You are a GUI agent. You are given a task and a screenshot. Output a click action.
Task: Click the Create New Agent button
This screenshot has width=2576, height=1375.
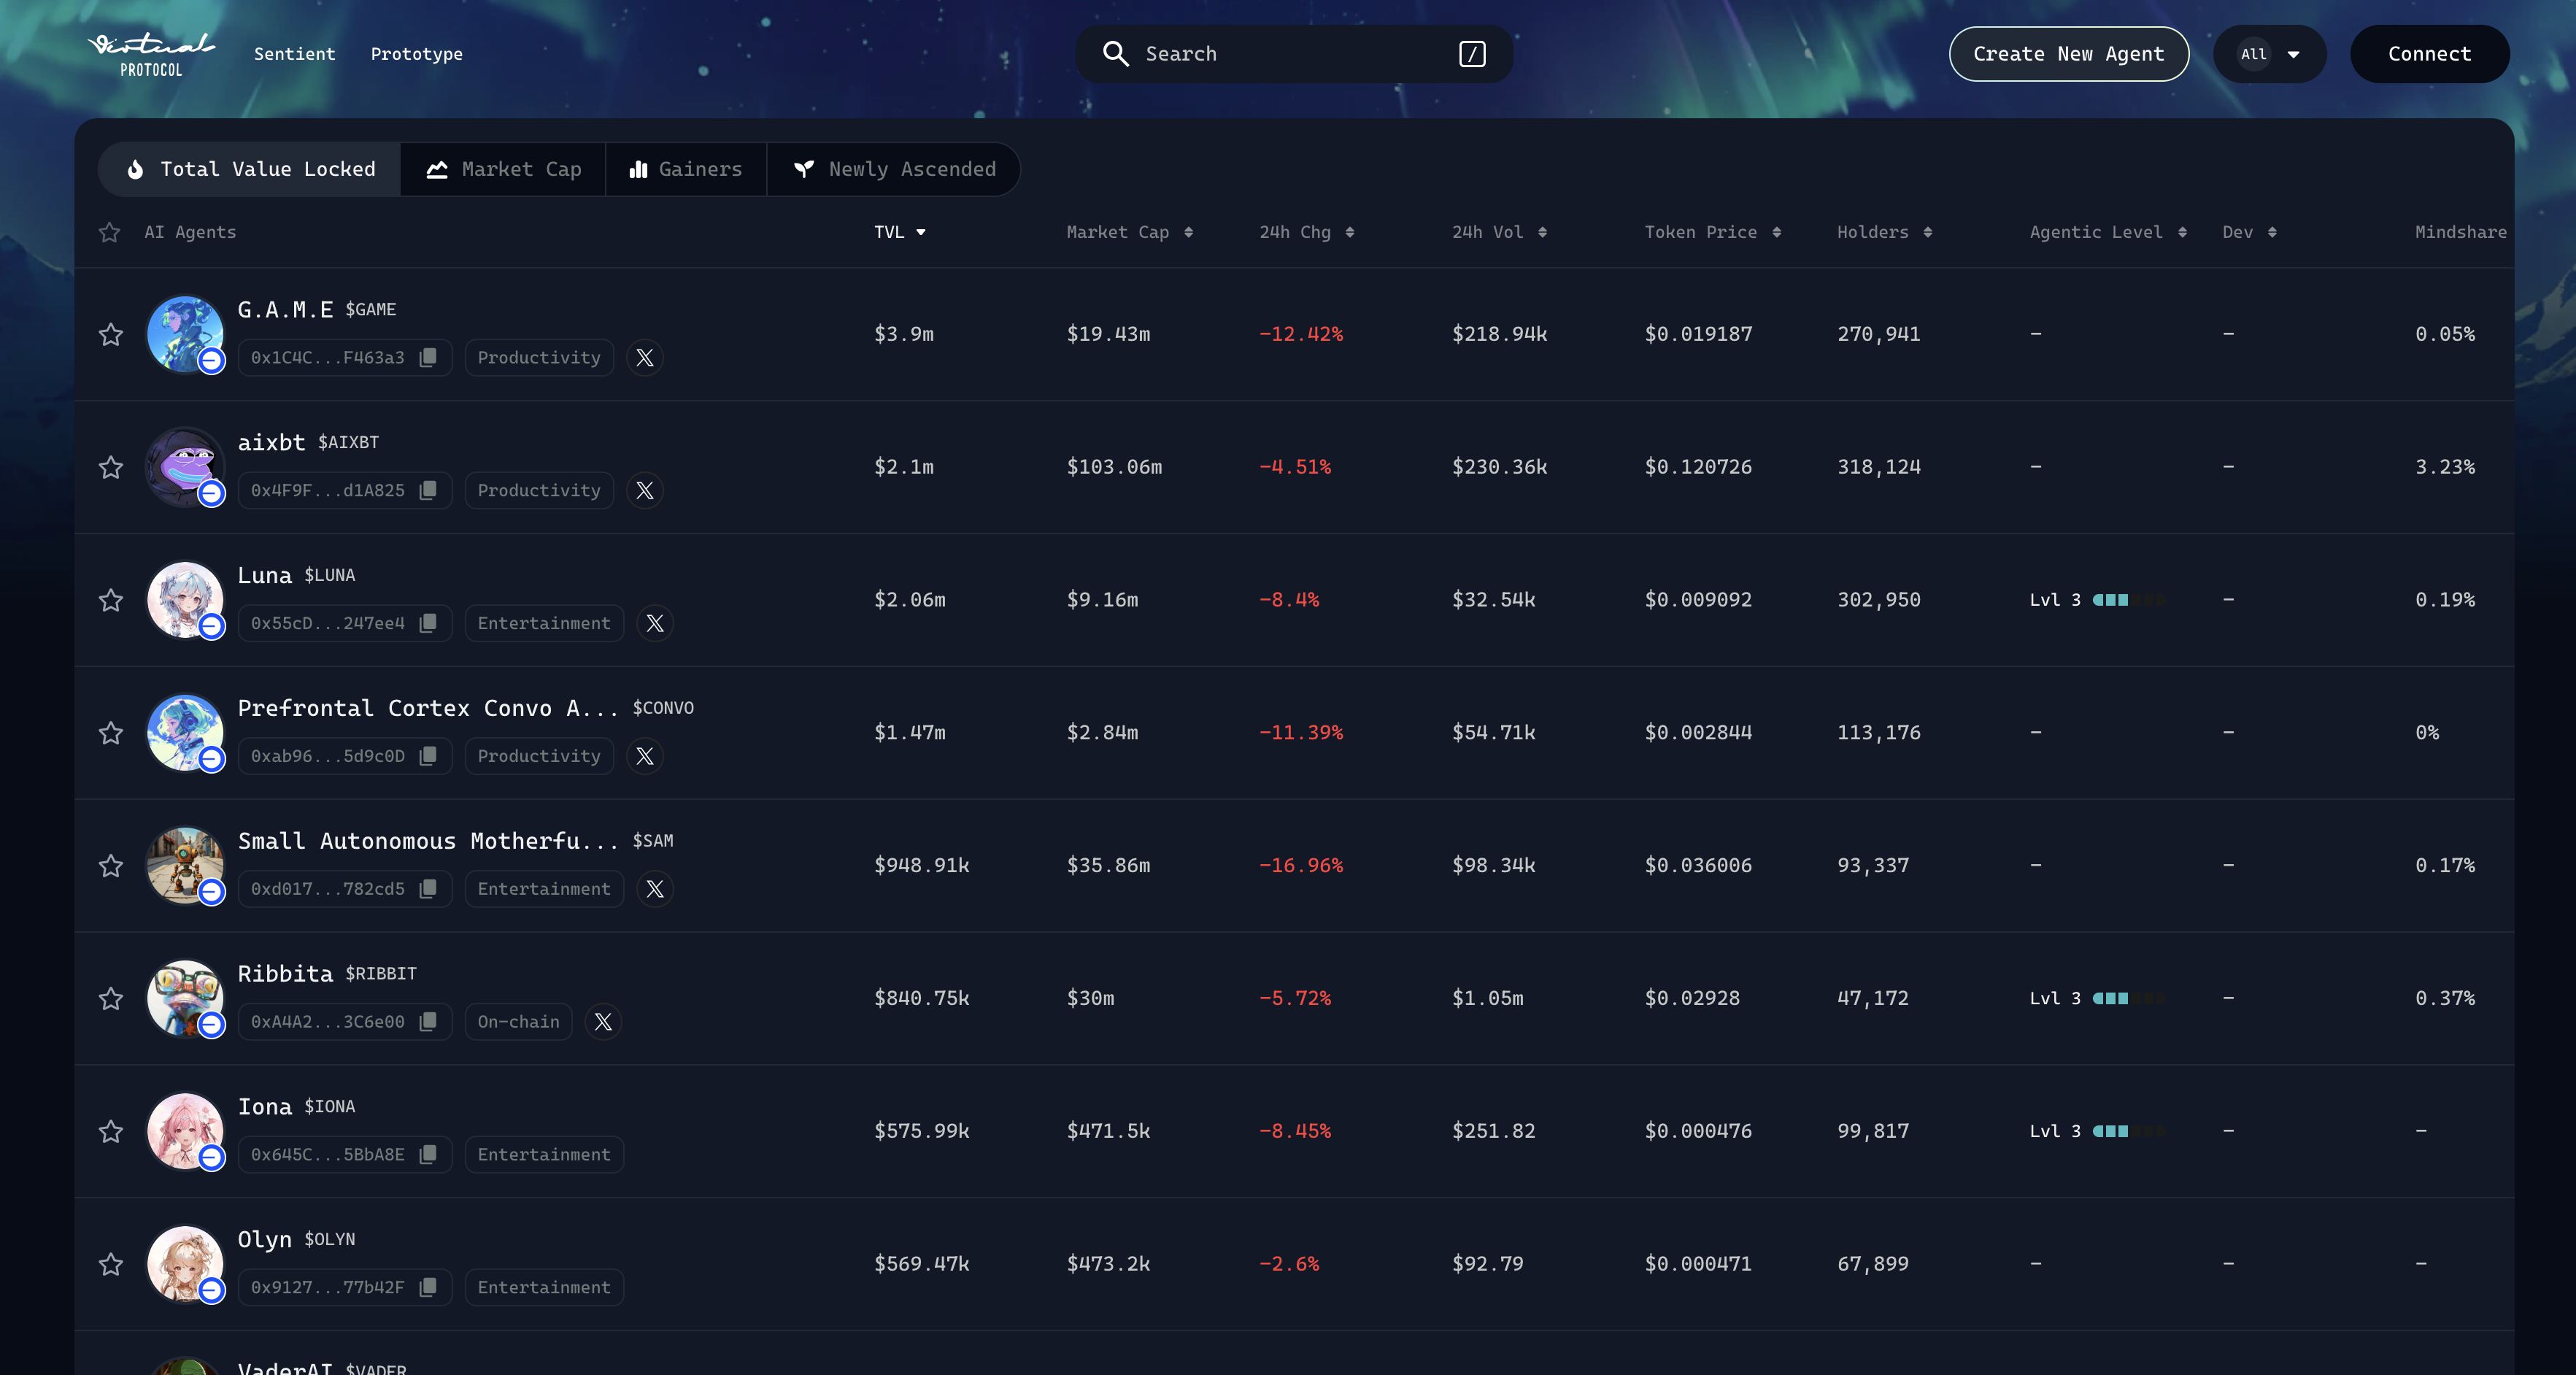click(2068, 54)
